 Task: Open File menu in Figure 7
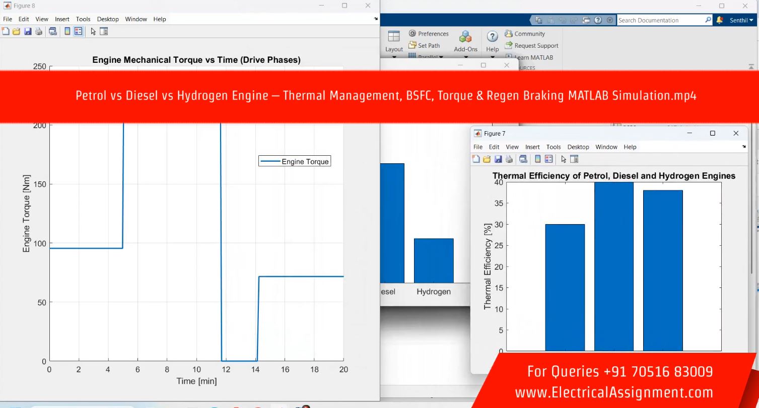(478, 147)
